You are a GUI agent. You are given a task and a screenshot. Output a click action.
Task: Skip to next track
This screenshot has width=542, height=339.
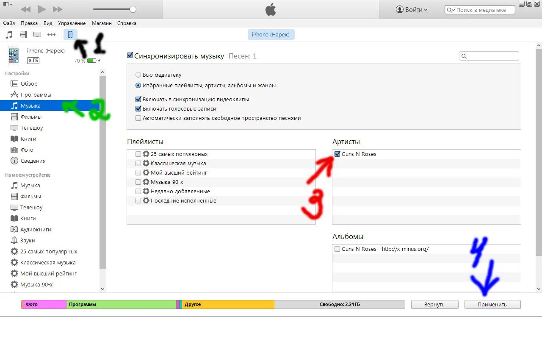tap(58, 9)
